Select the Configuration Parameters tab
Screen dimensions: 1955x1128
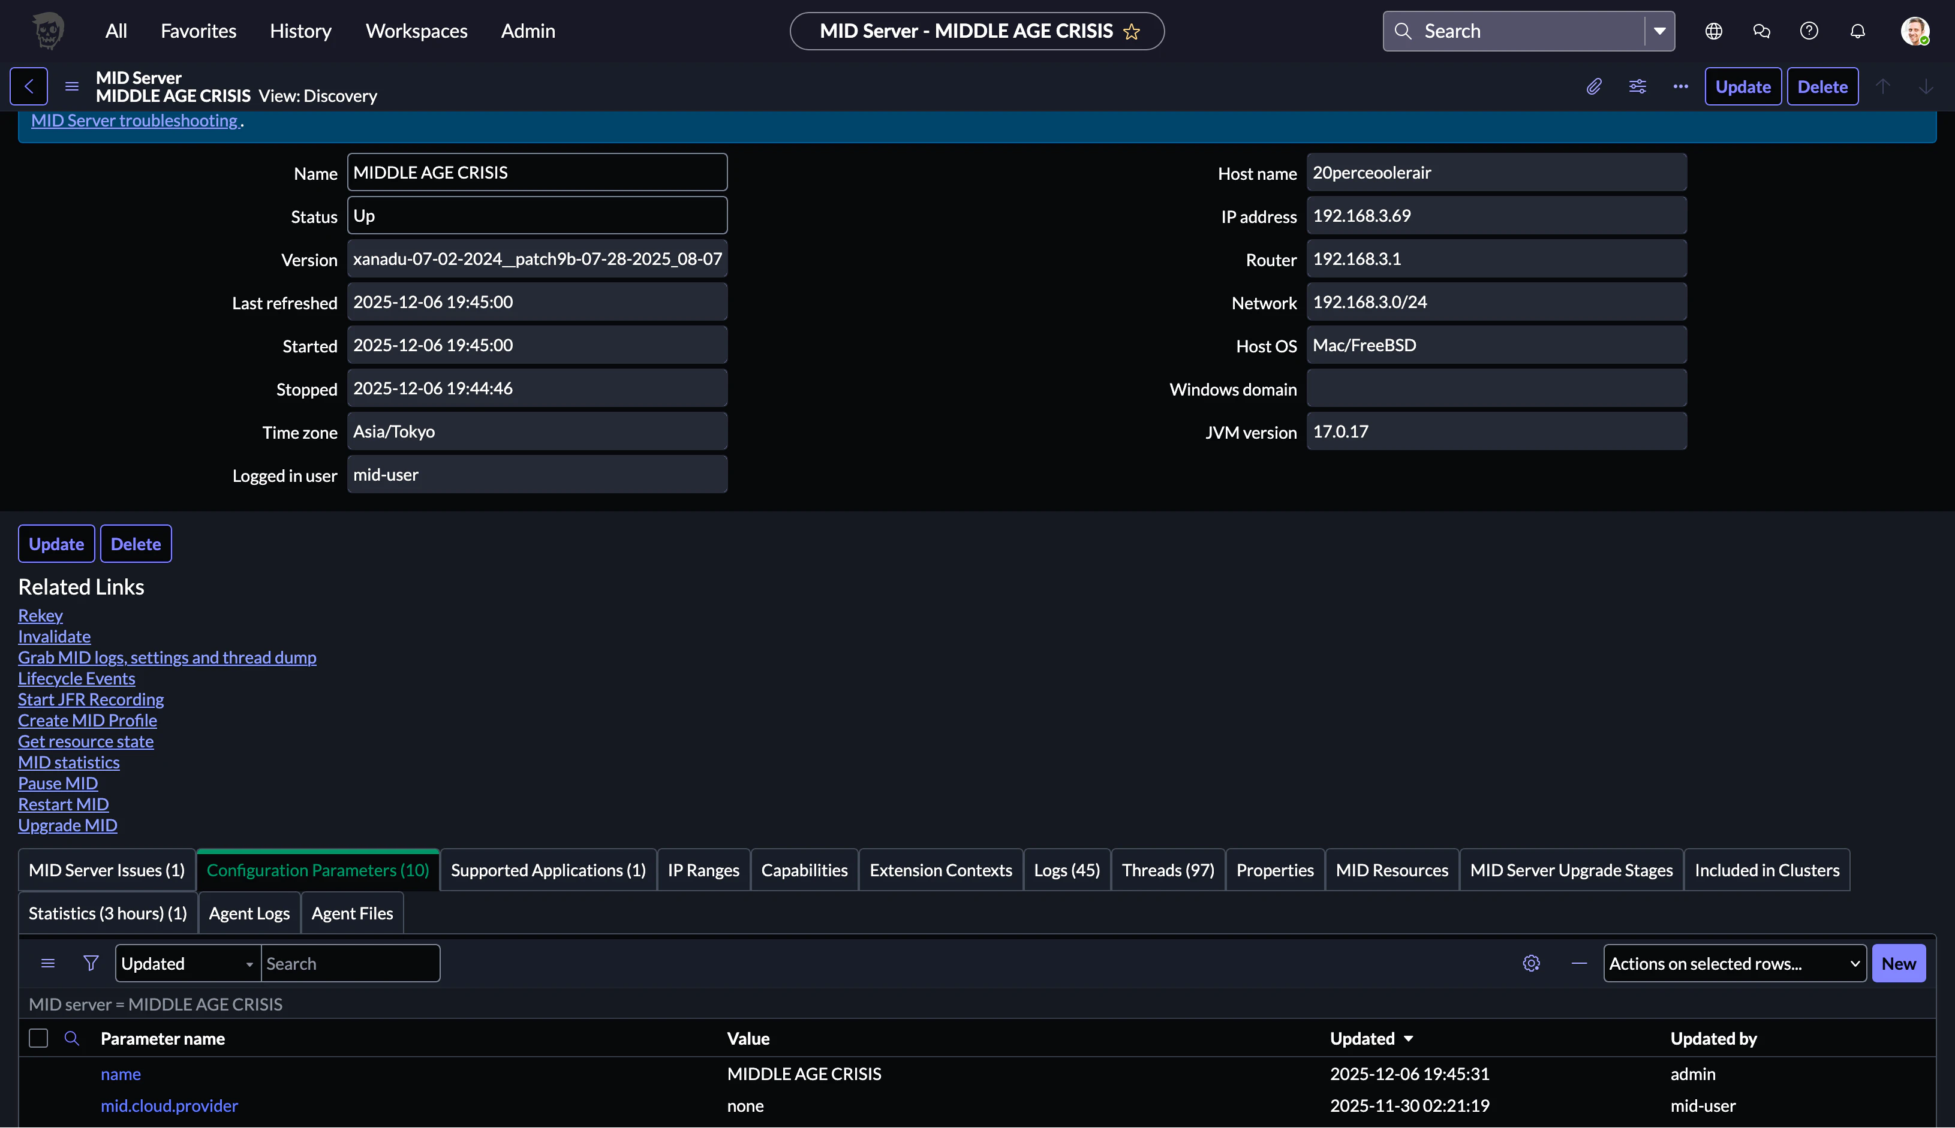coord(318,870)
